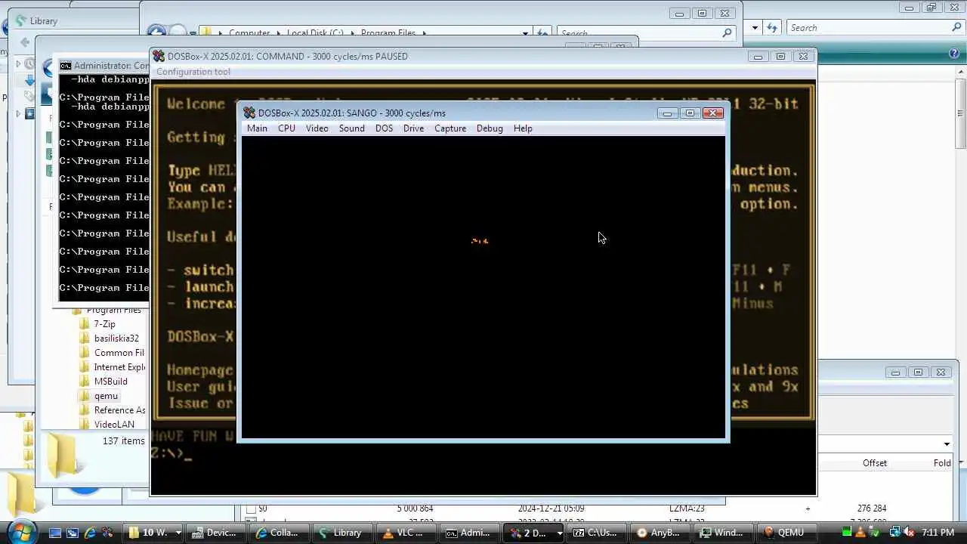
Task: Launch DOSBox-X quick launch icon
Action: pos(107,533)
